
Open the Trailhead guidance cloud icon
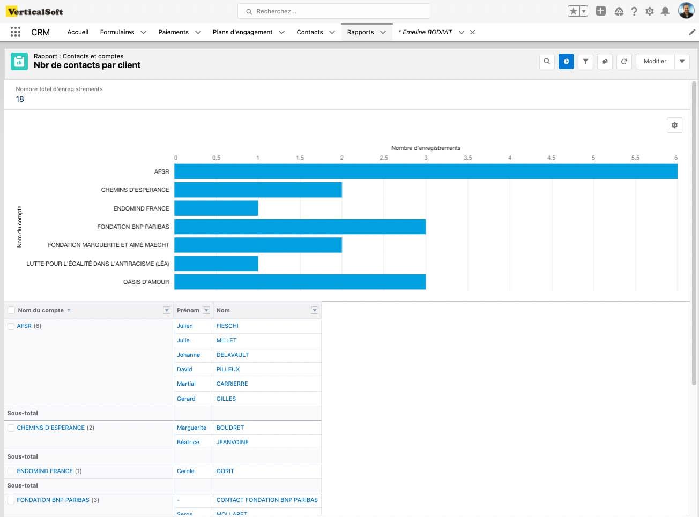pyautogui.click(x=619, y=11)
